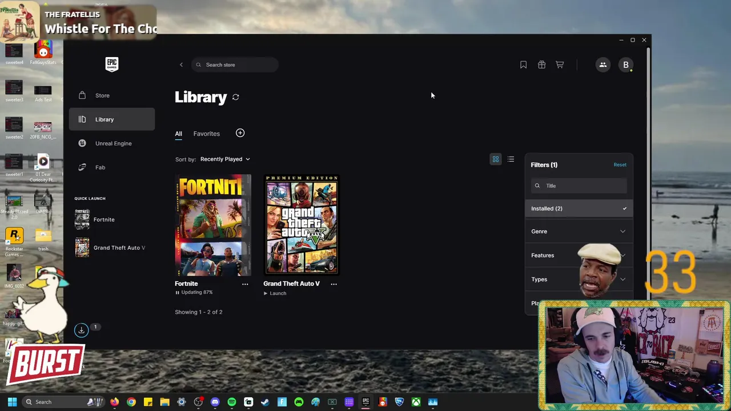Open the shopping cart
The height and width of the screenshot is (411, 731).
(x=560, y=65)
